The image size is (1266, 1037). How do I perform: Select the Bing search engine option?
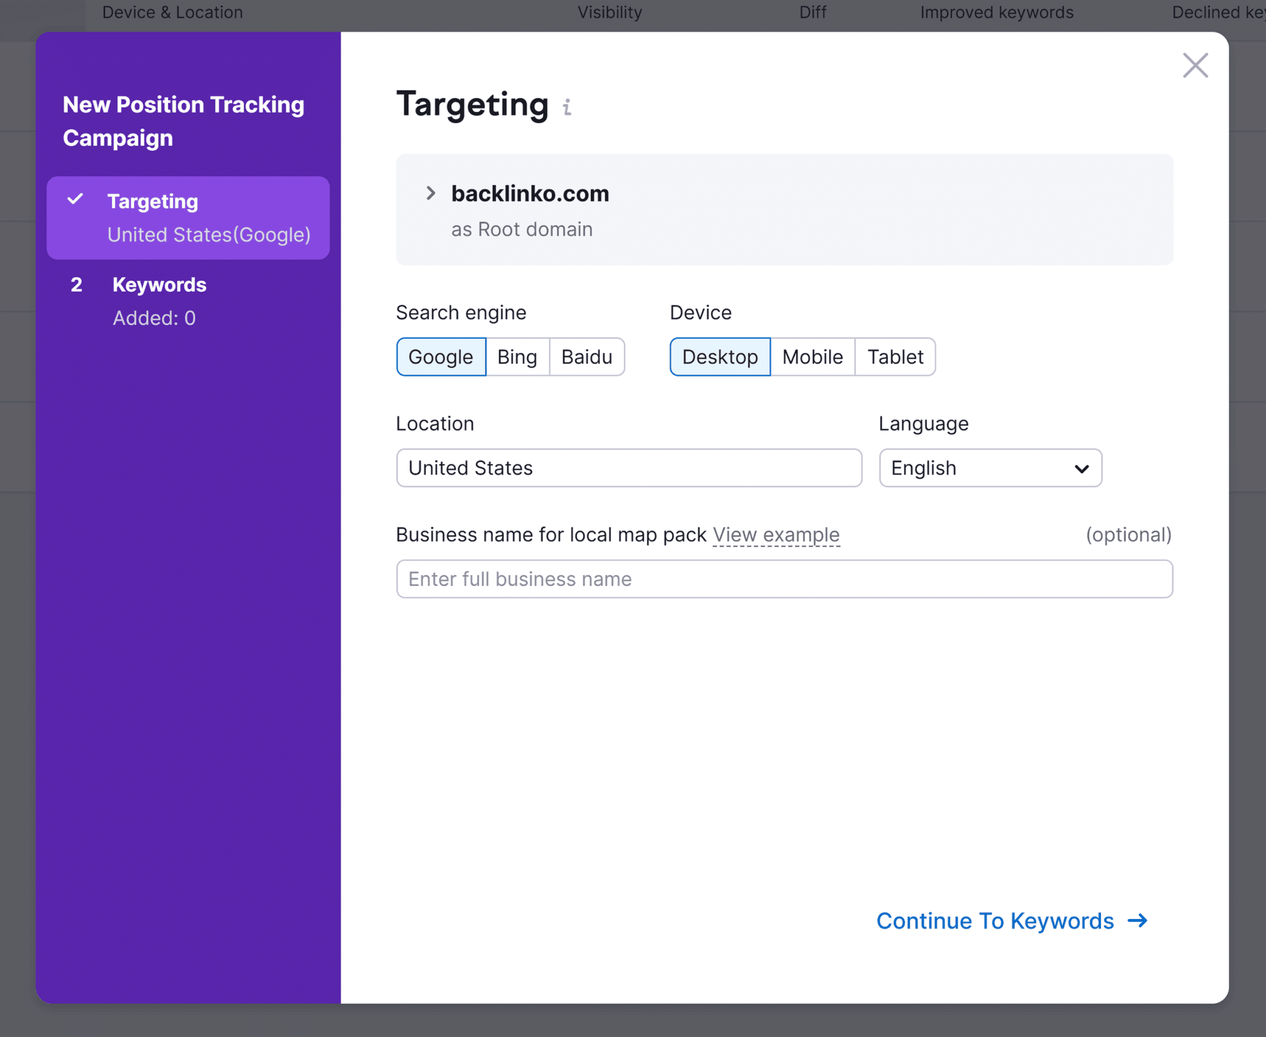(x=517, y=357)
